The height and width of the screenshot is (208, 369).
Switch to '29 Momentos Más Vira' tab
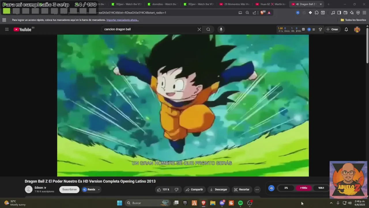coord(234,4)
